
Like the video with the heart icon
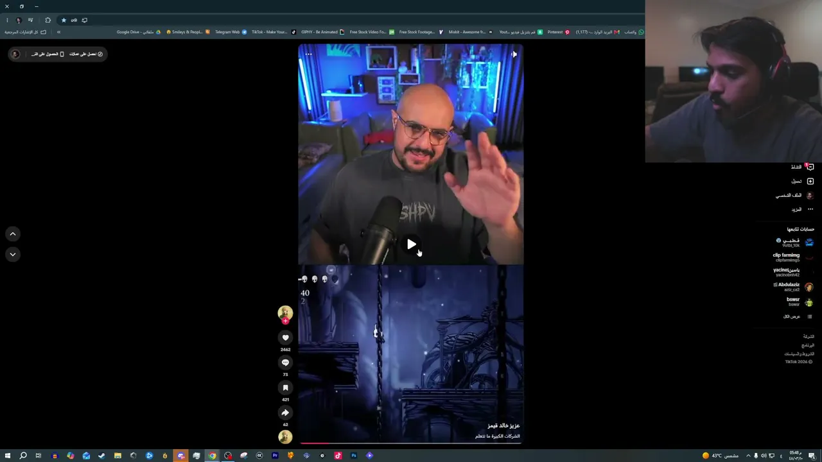pos(285,338)
